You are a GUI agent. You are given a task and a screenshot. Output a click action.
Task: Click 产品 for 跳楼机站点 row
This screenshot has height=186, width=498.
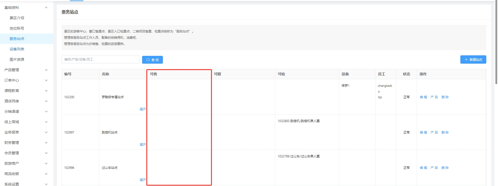[434, 132]
